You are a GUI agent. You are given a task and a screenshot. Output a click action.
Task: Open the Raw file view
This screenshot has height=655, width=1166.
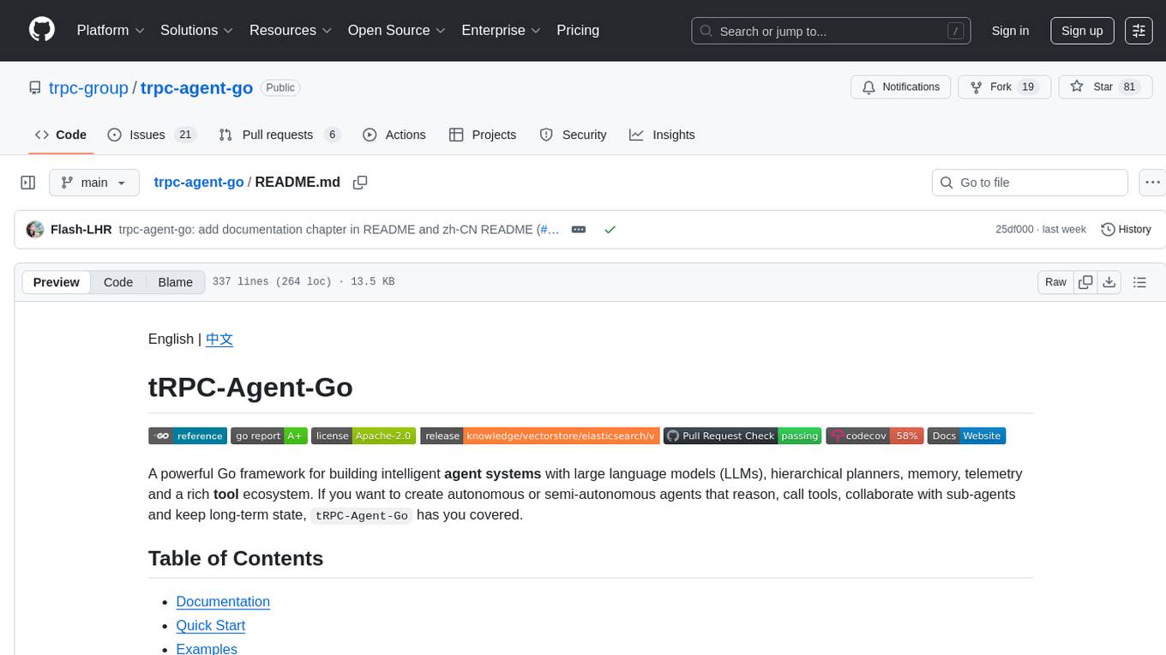pos(1055,282)
